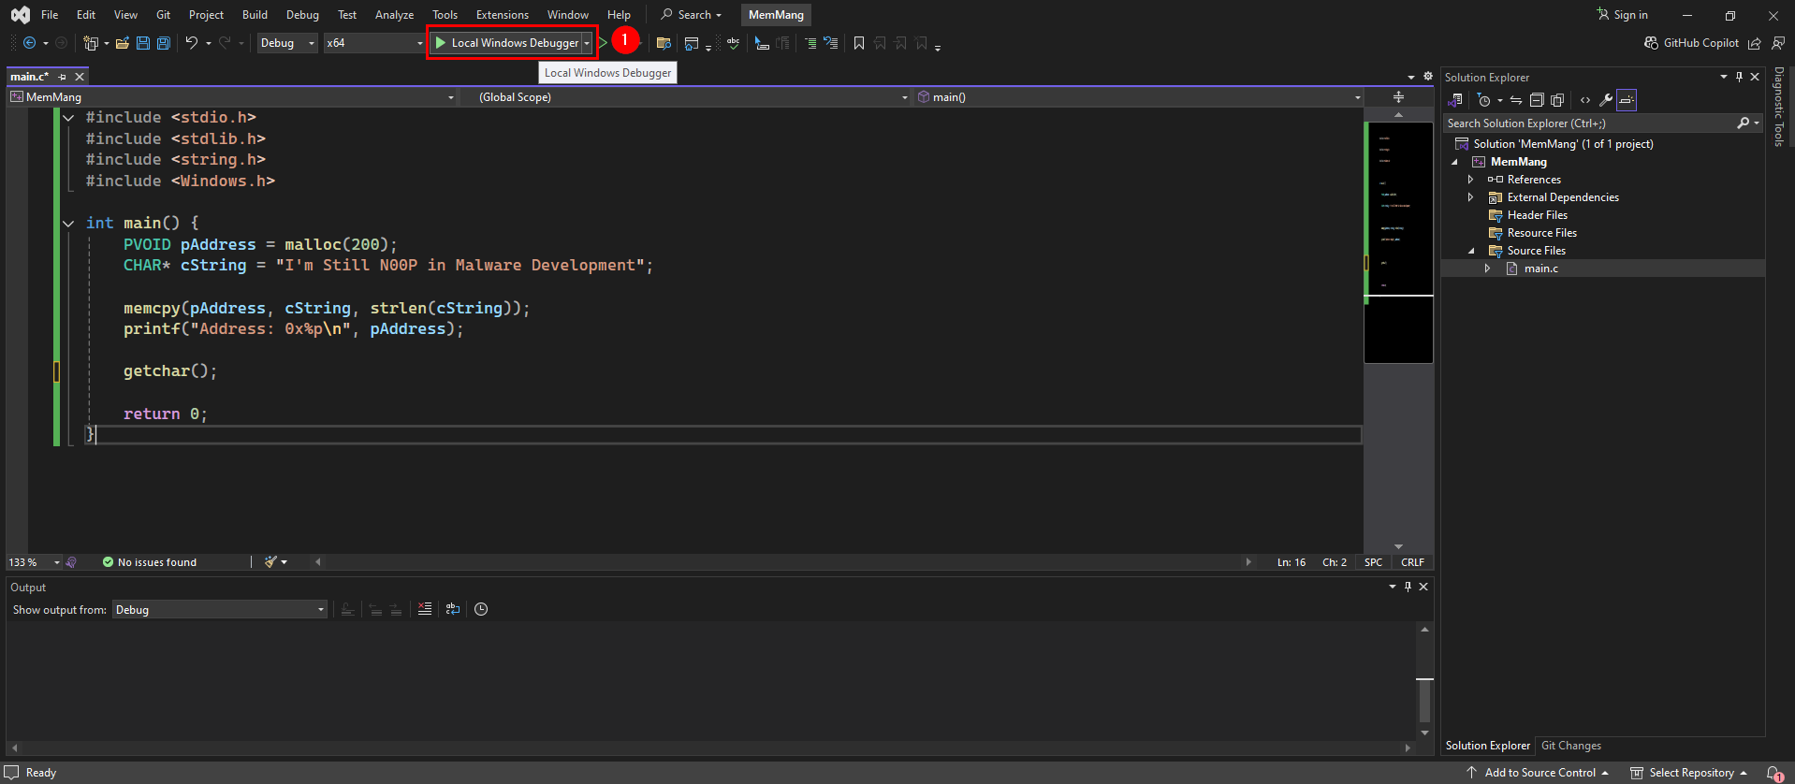Toggle auto-hide pin on Solution Explorer panel
This screenshot has width=1795, height=784.
(1739, 77)
